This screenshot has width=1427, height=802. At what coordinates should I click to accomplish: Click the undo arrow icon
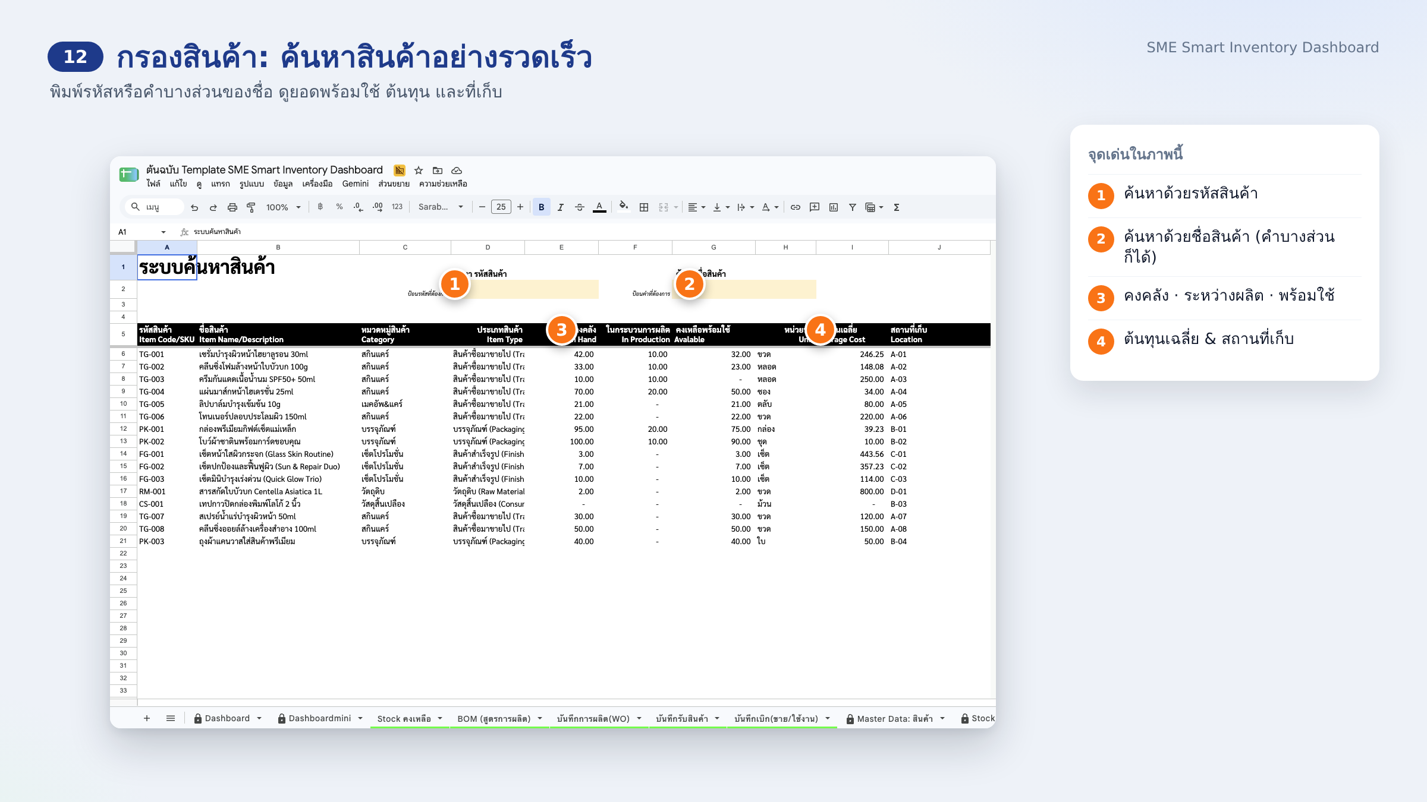pyautogui.click(x=194, y=207)
